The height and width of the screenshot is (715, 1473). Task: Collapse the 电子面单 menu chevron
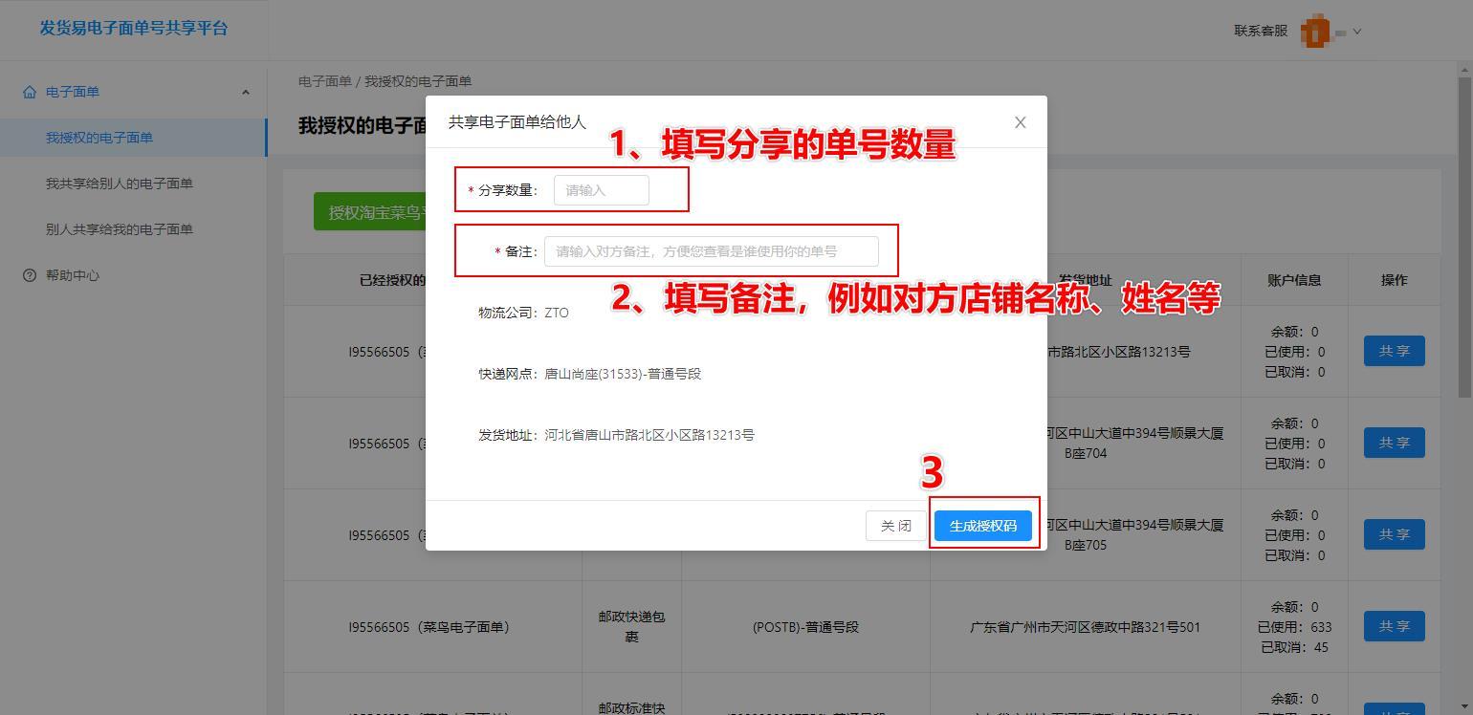click(x=245, y=92)
